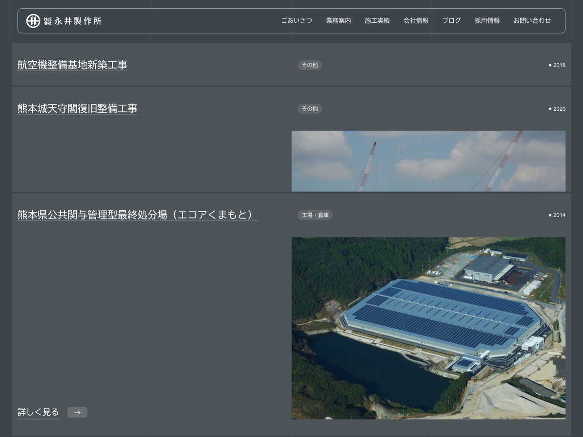Viewport: 583px width, 437px height.
Task: Open the ブログ navigation link
Action: (451, 21)
